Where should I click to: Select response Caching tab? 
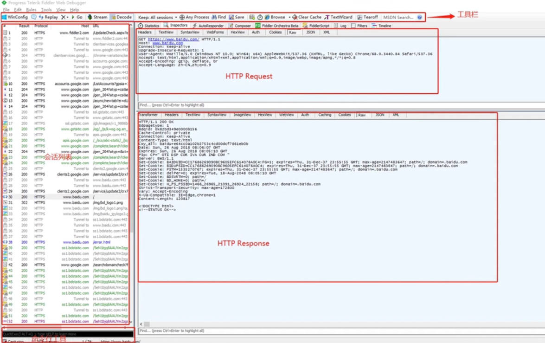[x=325, y=115]
